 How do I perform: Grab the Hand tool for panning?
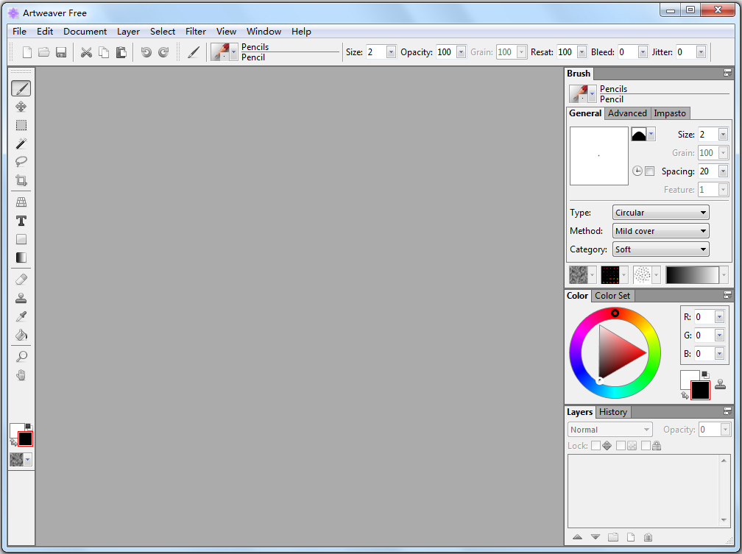[x=21, y=374]
